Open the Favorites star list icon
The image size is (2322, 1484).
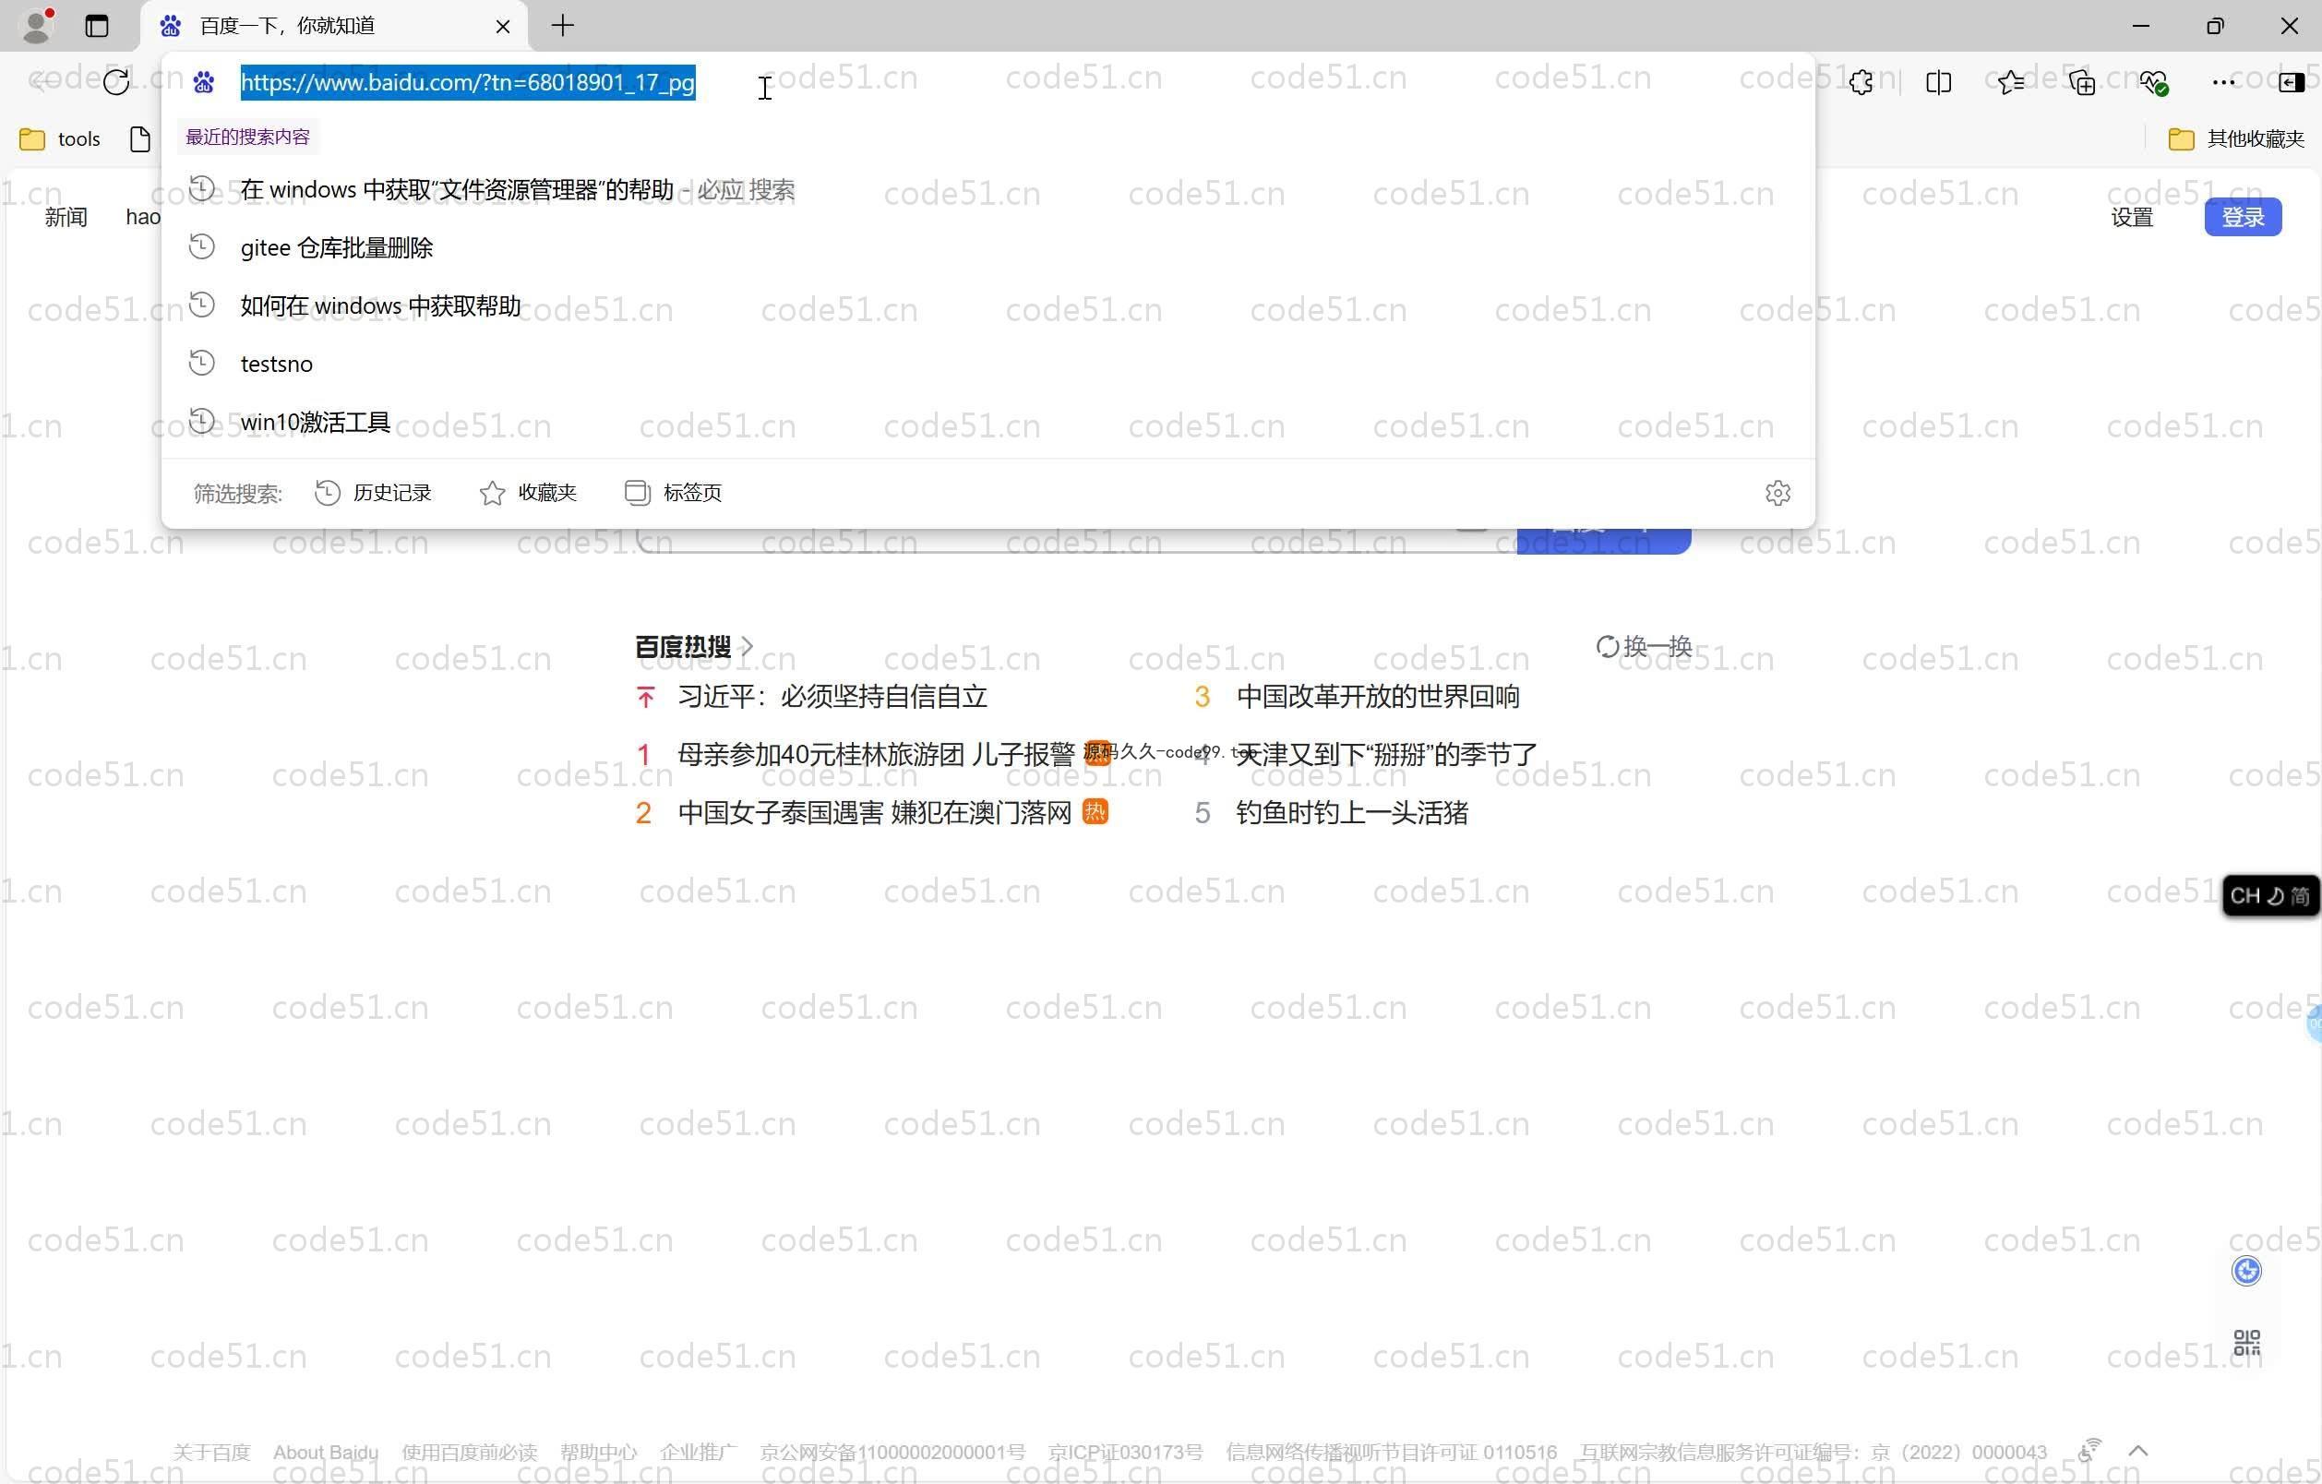point(2011,82)
